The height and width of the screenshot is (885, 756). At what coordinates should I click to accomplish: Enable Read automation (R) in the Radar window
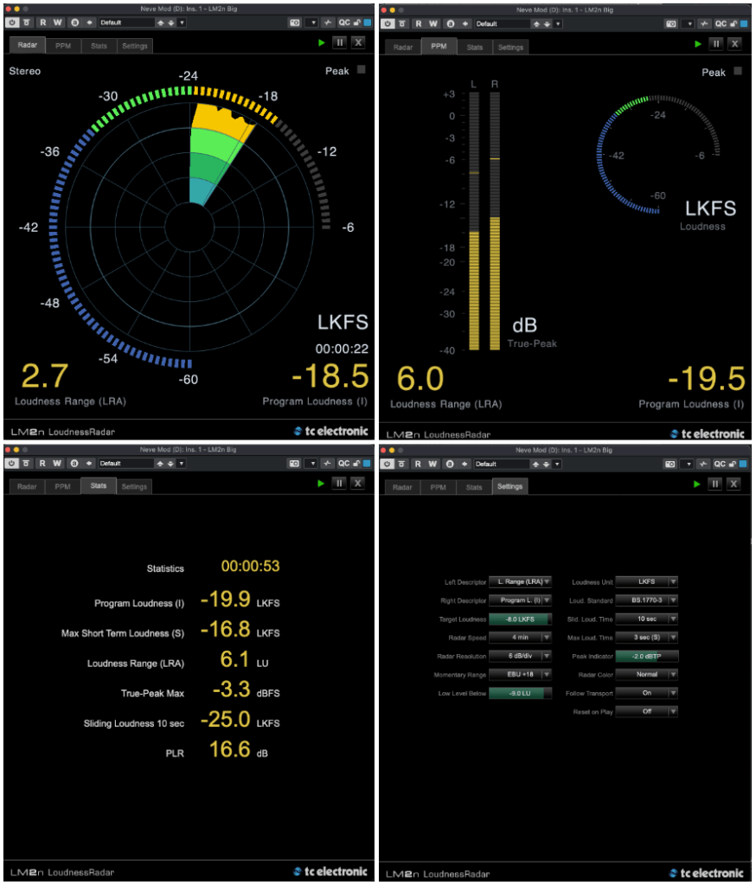[x=43, y=22]
